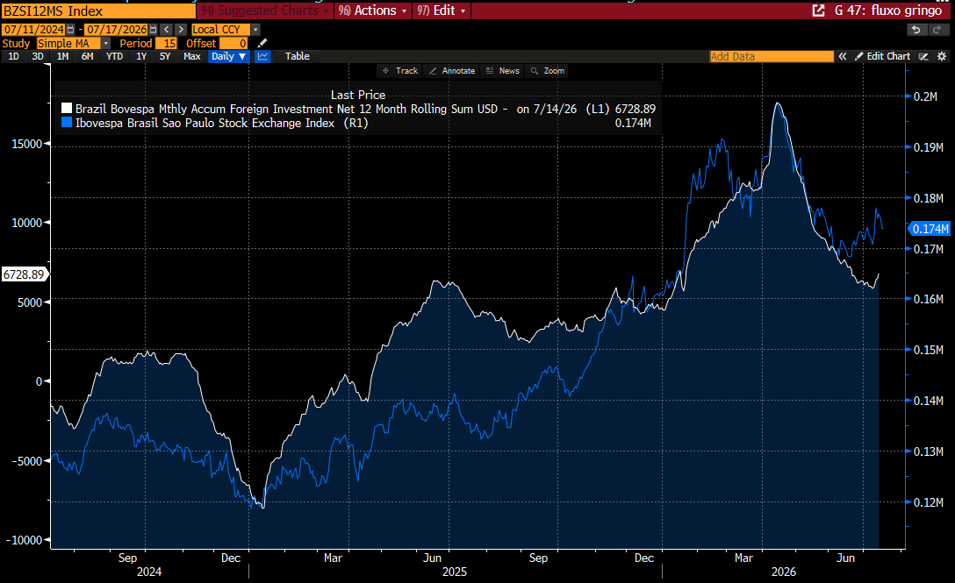This screenshot has width=955, height=583.
Task: Open the end date calendar picker
Action: 154,29
